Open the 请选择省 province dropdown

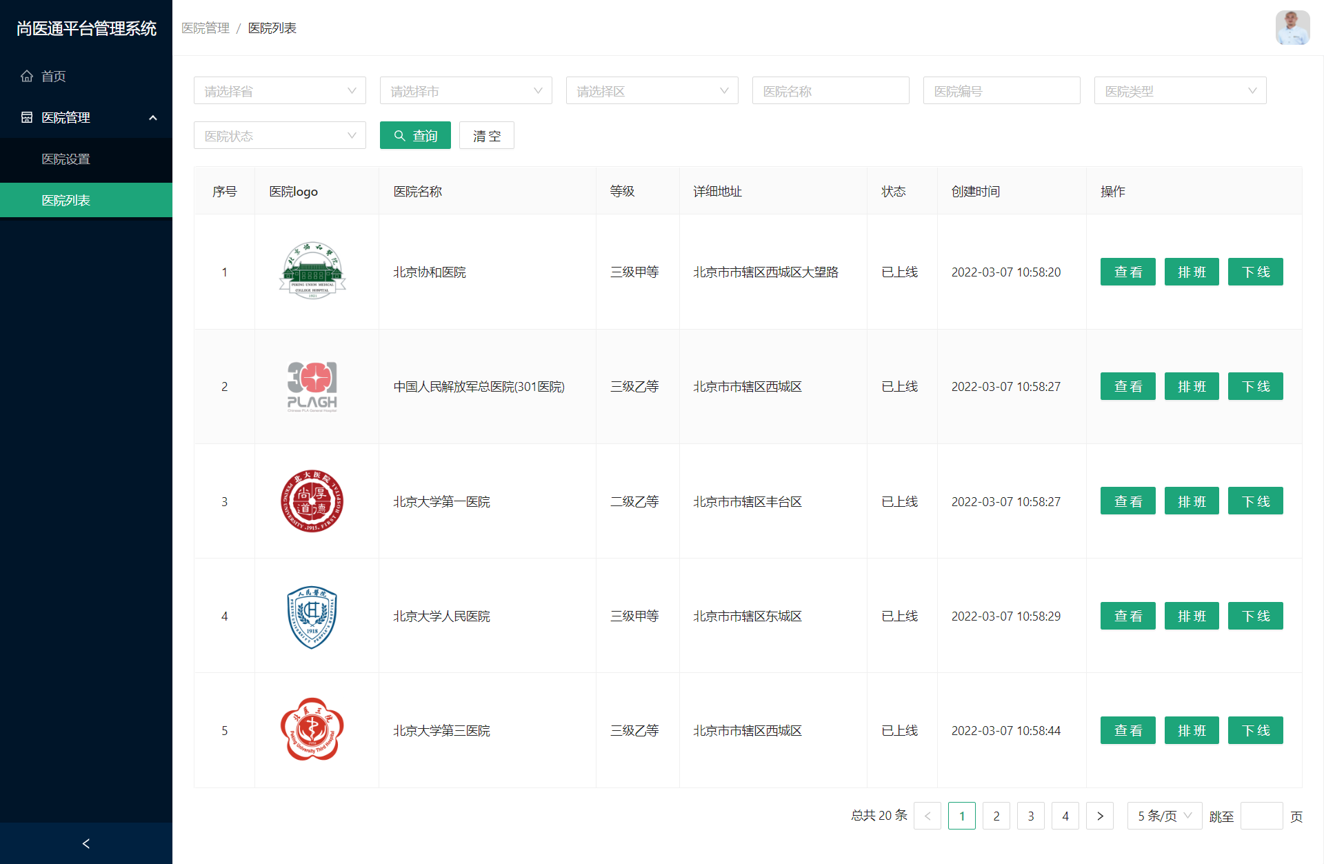coord(280,90)
